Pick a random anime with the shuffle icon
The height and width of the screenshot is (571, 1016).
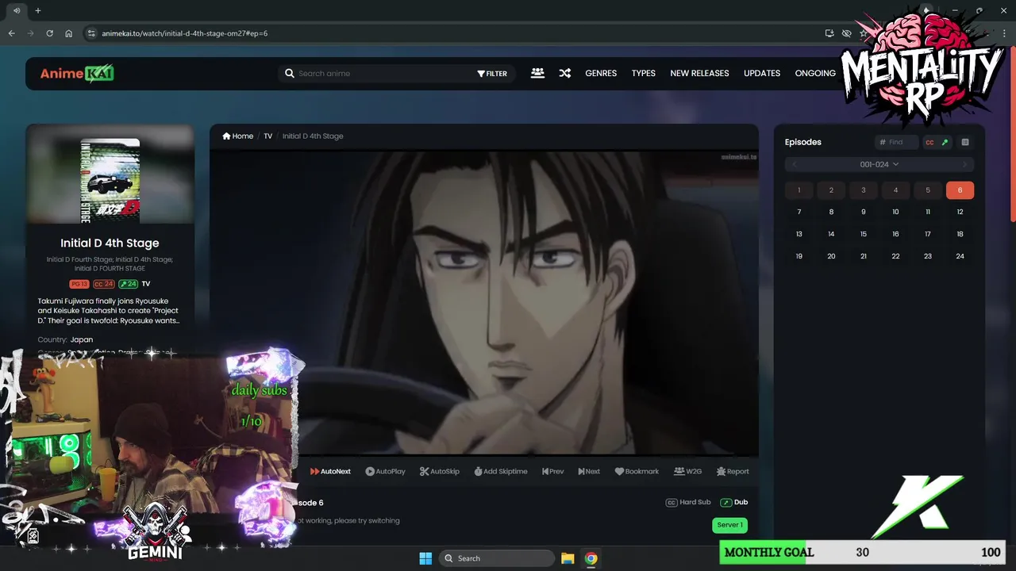(564, 73)
